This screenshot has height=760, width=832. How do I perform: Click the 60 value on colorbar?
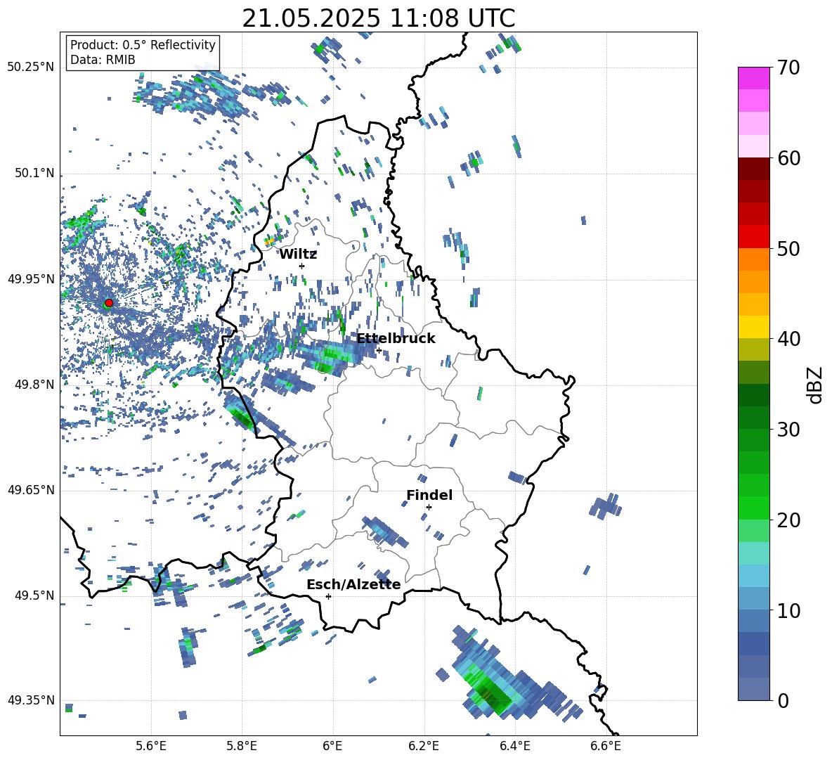(788, 158)
